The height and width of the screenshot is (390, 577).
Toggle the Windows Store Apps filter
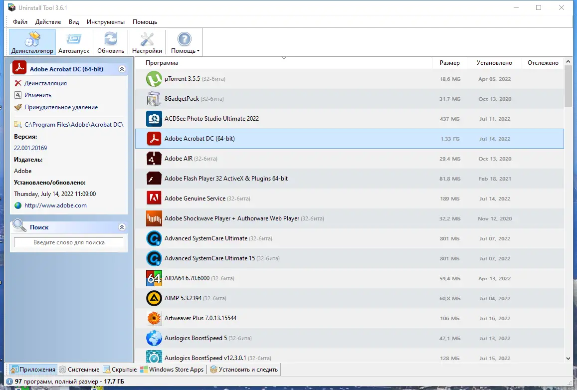pyautogui.click(x=172, y=369)
